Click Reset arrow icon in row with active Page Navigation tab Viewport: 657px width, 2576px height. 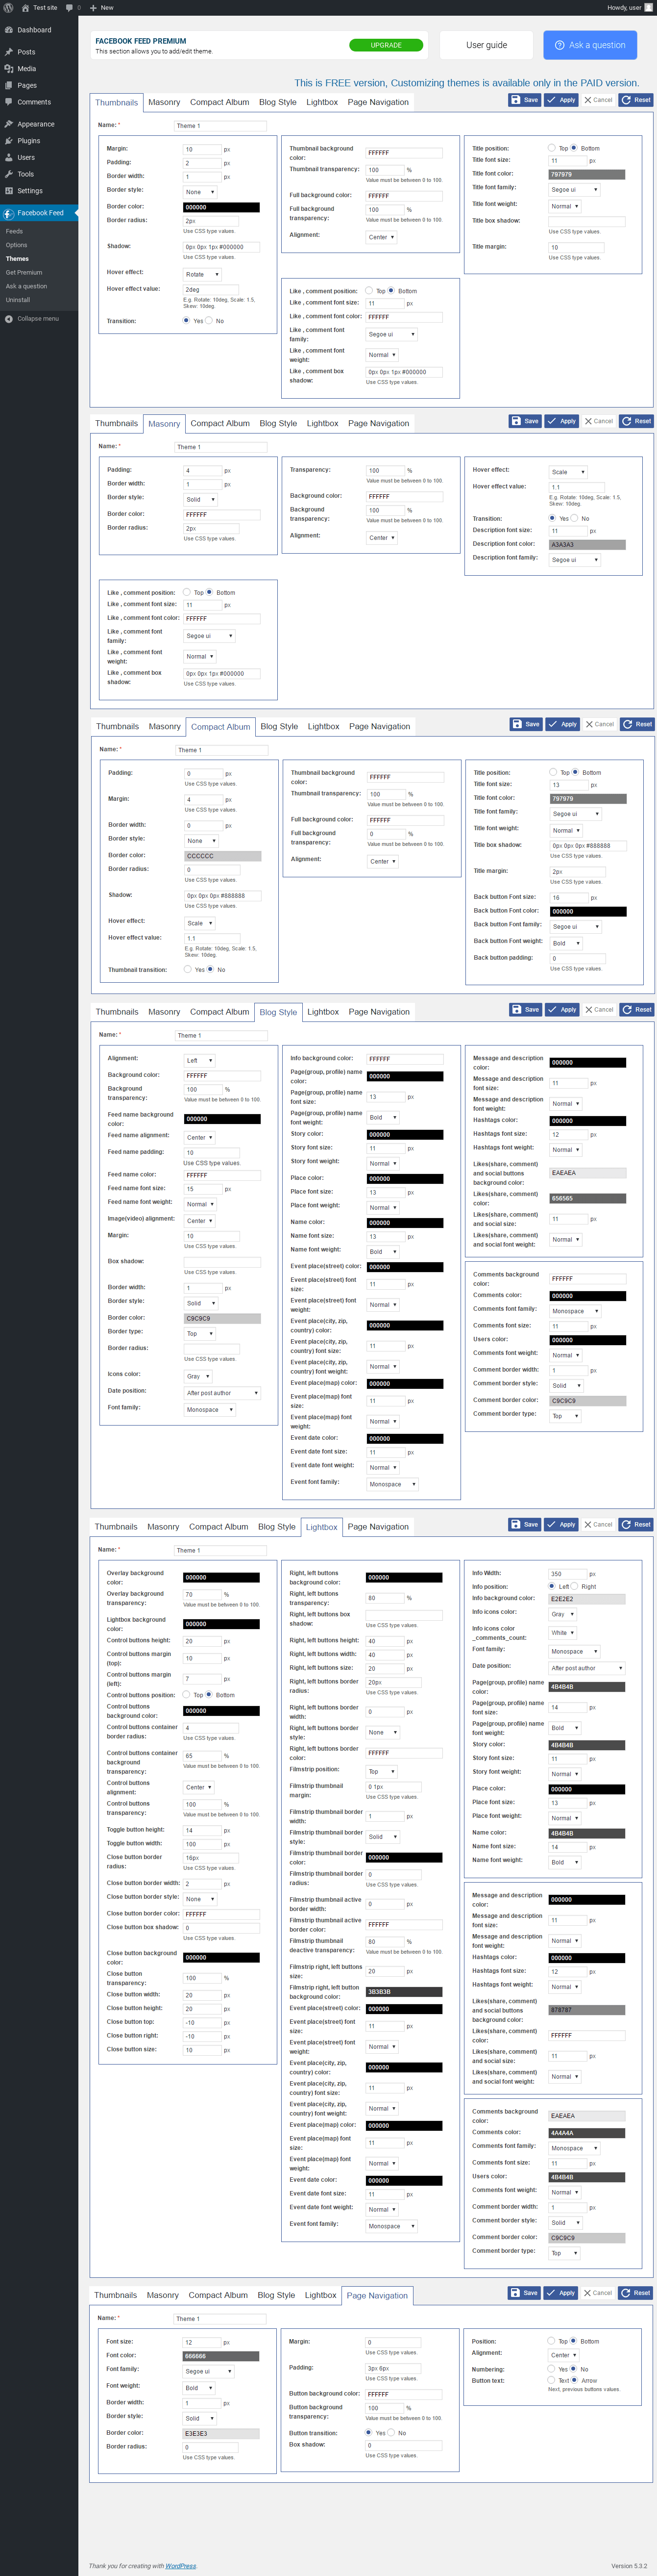coord(625,2292)
